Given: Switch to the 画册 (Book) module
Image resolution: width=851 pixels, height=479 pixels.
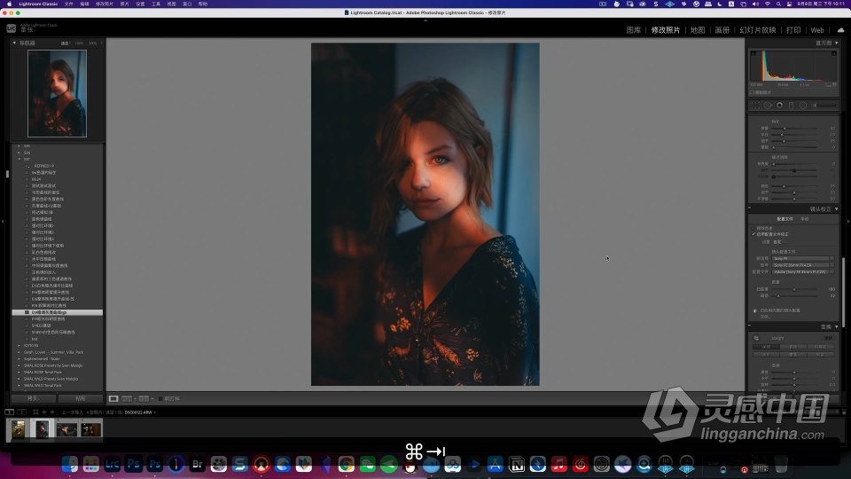Looking at the screenshot, I should tap(722, 30).
